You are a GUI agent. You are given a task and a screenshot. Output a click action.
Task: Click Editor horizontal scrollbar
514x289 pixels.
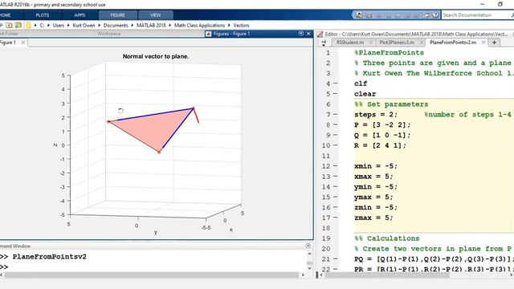387,275
